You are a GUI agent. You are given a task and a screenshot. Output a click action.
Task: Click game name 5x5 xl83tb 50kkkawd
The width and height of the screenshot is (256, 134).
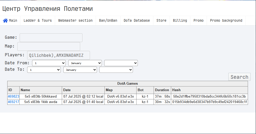41,97
